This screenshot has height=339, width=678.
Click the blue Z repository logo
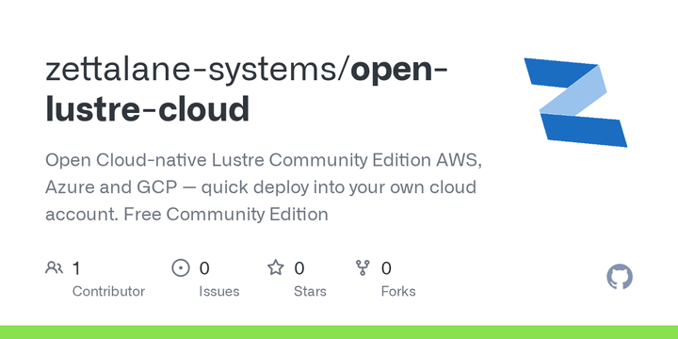pyautogui.click(x=575, y=103)
